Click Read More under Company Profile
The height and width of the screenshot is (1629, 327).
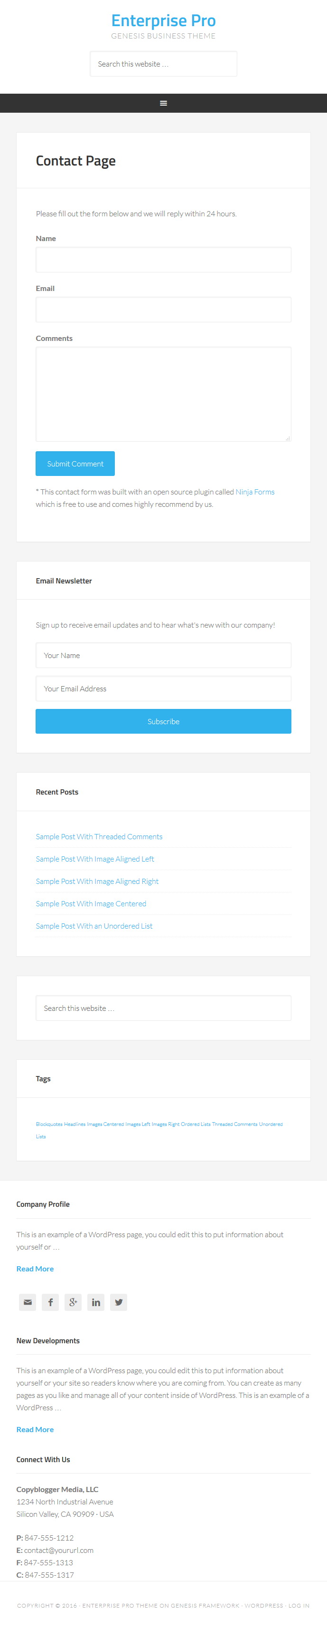(x=35, y=1269)
